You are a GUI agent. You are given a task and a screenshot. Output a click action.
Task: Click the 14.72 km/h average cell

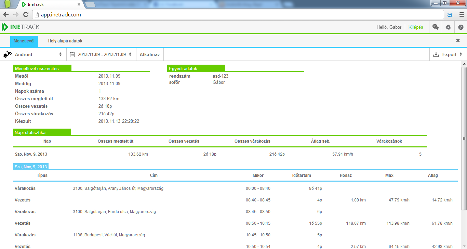(442, 200)
